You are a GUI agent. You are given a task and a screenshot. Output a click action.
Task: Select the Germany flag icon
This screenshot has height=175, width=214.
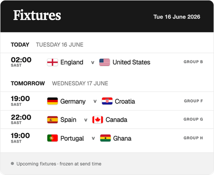(52, 101)
